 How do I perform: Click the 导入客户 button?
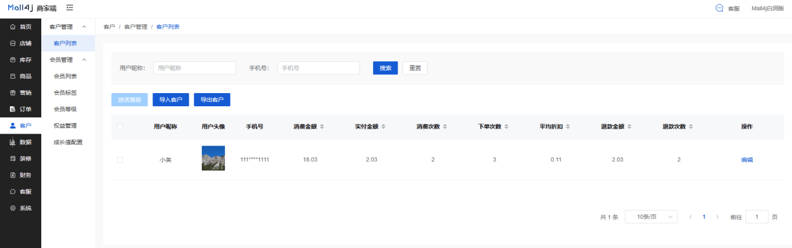171,99
